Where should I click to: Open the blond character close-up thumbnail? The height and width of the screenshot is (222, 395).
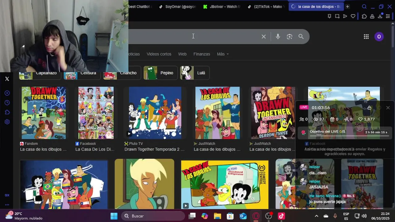coord(144,184)
